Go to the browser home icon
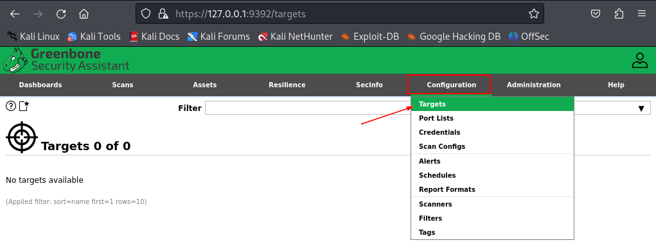The height and width of the screenshot is (247, 656). pyautogui.click(x=84, y=13)
